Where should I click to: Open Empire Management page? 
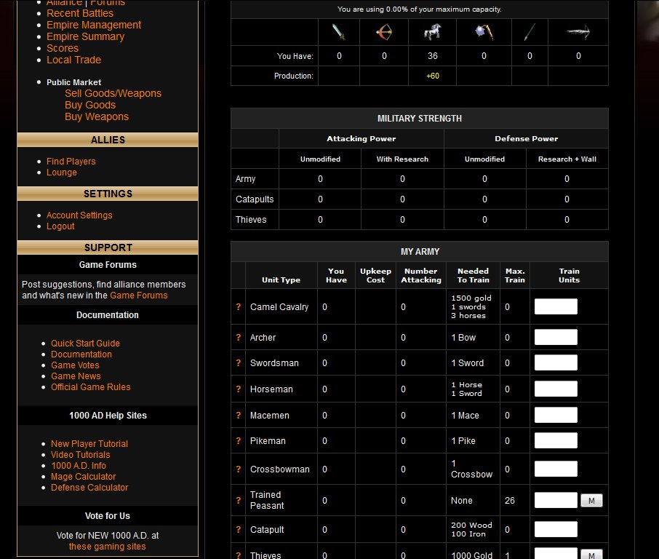click(94, 25)
